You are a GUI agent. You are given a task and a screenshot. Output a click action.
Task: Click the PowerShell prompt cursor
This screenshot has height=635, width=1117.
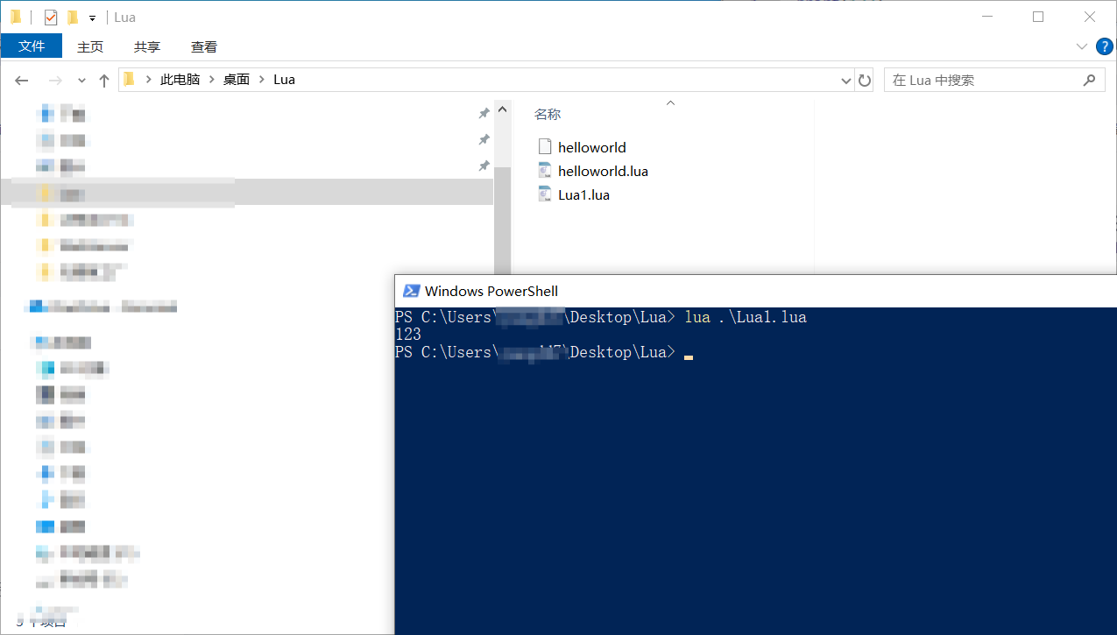pyautogui.click(x=689, y=357)
